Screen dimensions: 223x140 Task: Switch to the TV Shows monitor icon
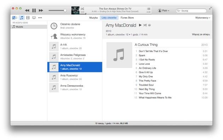click(x=34, y=18)
